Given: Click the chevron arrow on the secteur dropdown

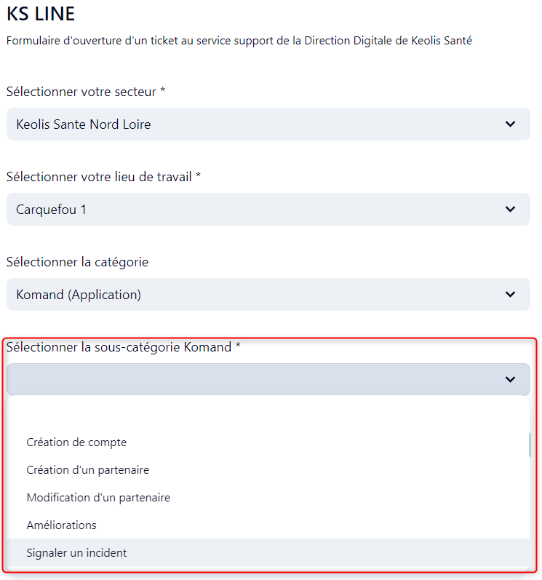Looking at the screenshot, I should click(x=510, y=124).
